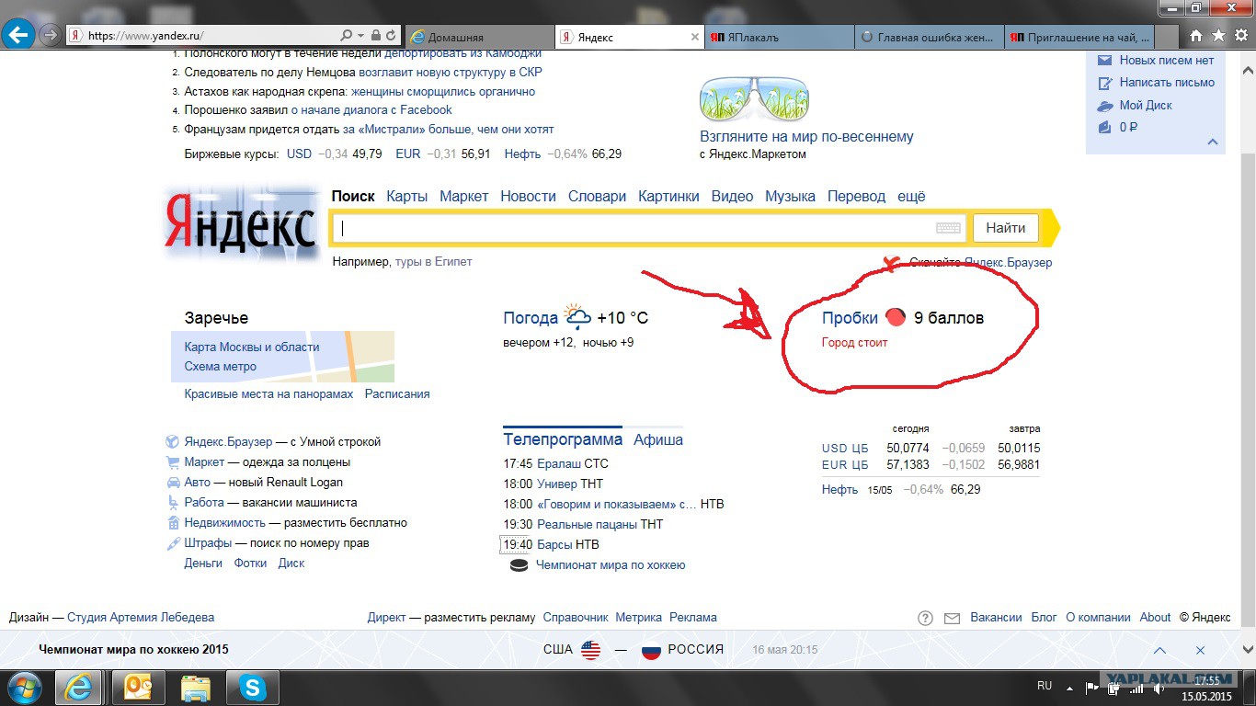Open the Пробки link
The image size is (1256, 706).
[850, 318]
